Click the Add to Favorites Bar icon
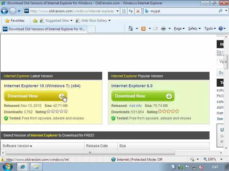The height and width of the screenshot is (171, 229). 35,21
